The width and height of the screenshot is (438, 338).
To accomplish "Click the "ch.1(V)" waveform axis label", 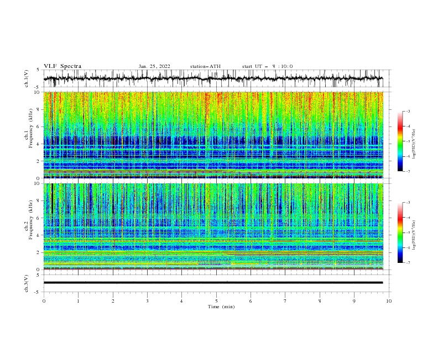I will (27, 78).
